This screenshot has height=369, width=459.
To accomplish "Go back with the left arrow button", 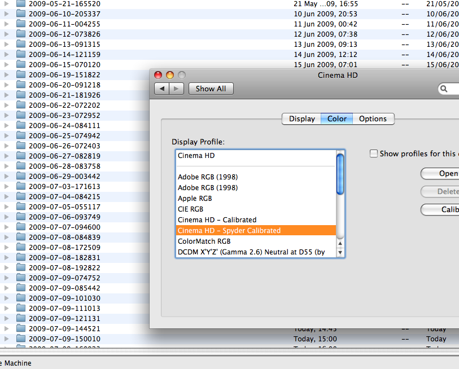I will pyautogui.click(x=162, y=89).
